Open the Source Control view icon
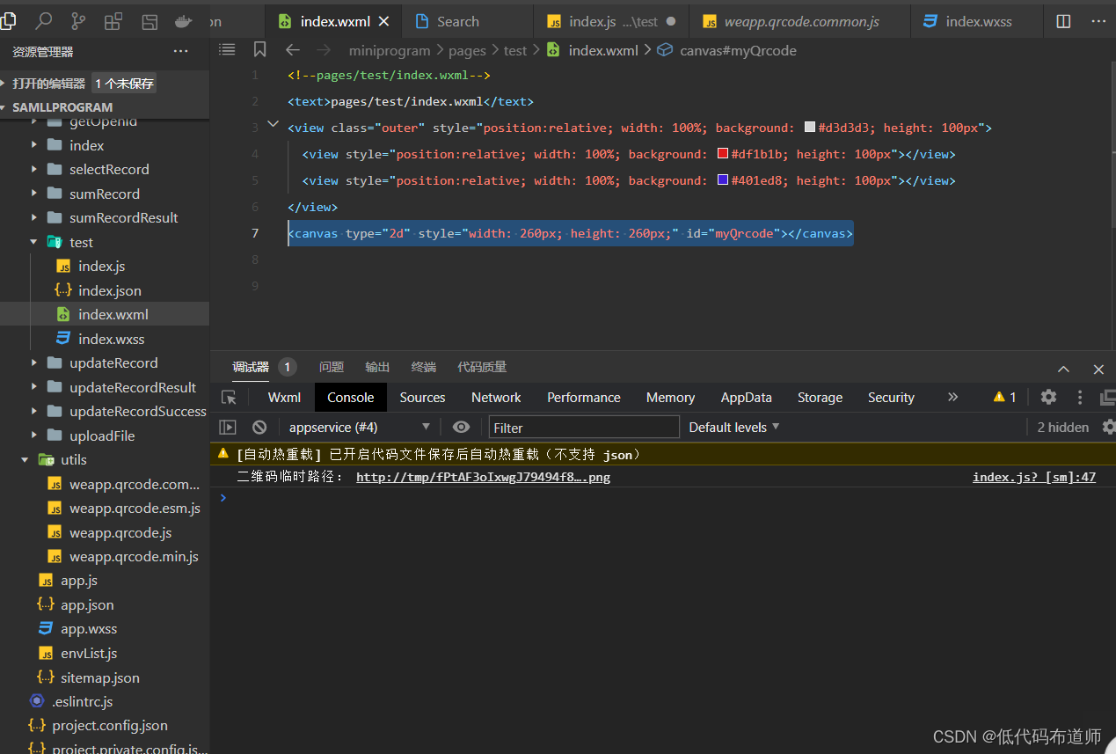Image resolution: width=1116 pixels, height=754 pixels. click(78, 21)
